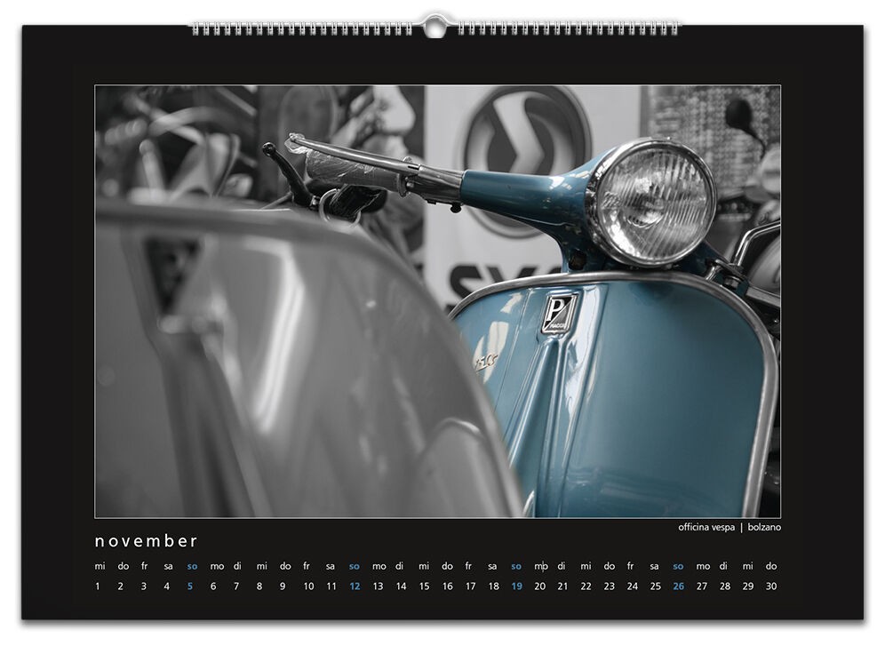This screenshot has width=885, height=646.
Task: Click the circular logo sign behind the handlebar
Action: pyautogui.click(x=526, y=140)
